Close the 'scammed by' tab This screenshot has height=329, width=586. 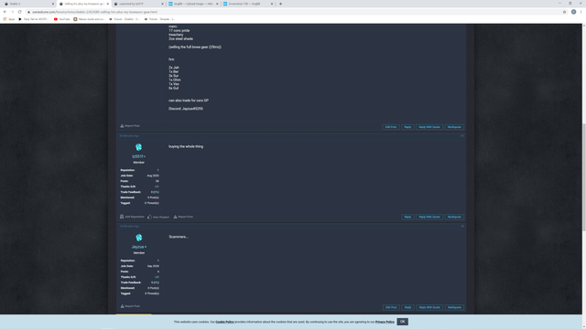162,4
